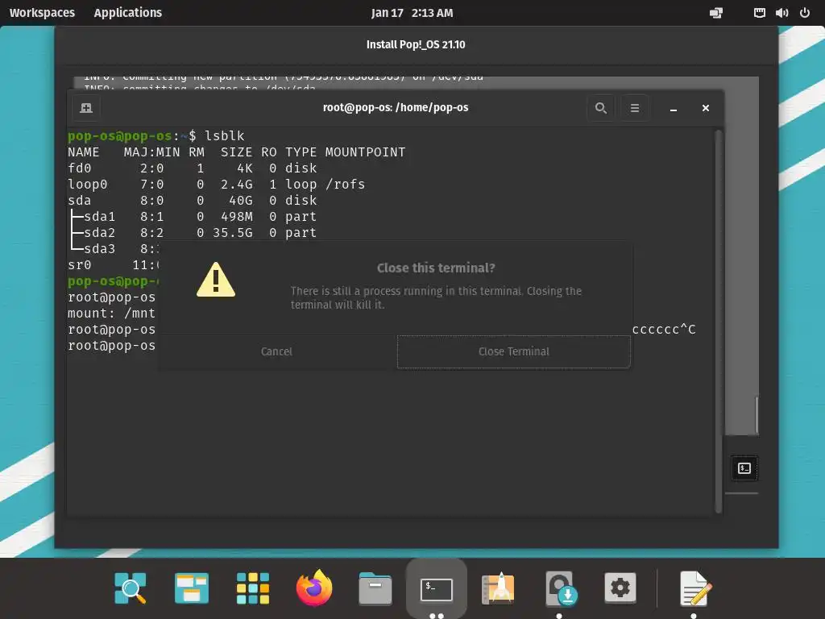Viewport: 825px width, 619px height.
Task: Launch the search magnifier app in the dock
Action: click(x=130, y=588)
